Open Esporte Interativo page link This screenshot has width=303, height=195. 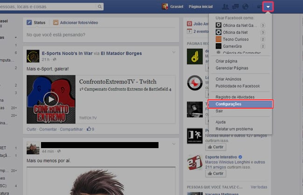pos(221,157)
